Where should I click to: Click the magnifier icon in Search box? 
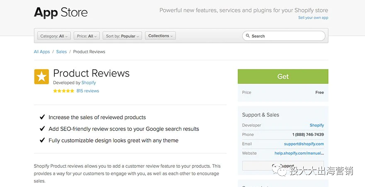coord(248,36)
